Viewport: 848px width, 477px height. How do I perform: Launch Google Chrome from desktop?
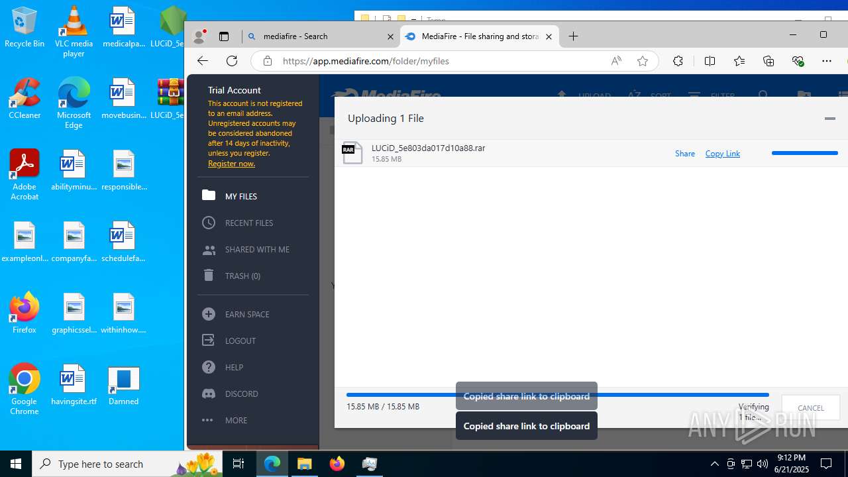(25, 390)
